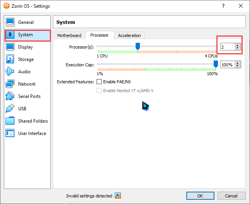Click the invalid settings warning icon
The width and height of the screenshot is (250, 204).
point(118,196)
